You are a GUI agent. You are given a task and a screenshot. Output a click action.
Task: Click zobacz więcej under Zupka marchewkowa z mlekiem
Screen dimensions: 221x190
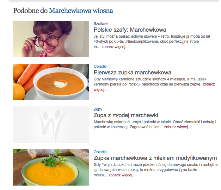click(122, 175)
